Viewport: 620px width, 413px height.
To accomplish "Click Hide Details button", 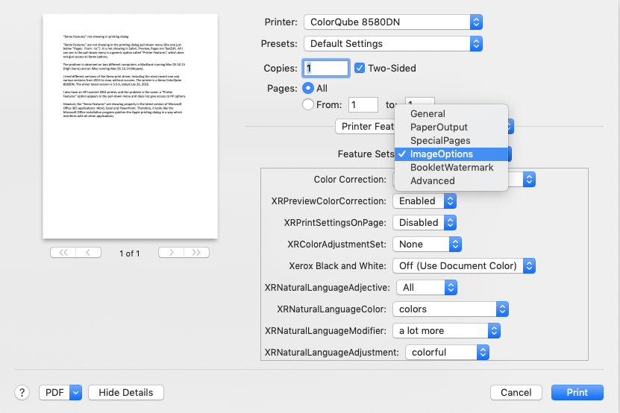I will point(126,393).
